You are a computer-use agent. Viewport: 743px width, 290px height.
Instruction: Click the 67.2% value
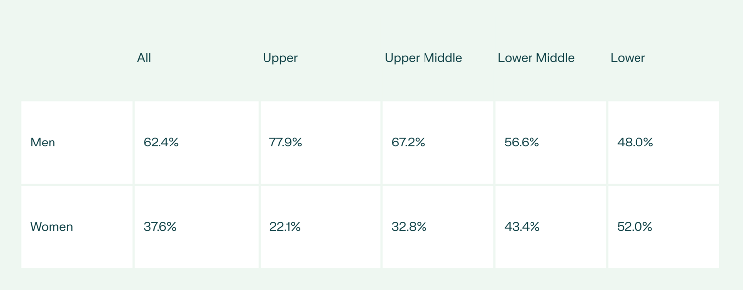(408, 143)
